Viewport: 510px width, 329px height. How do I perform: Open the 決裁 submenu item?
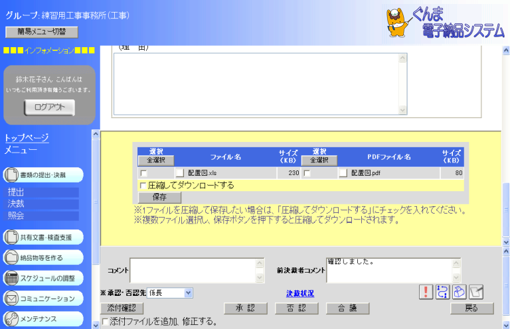(42, 204)
